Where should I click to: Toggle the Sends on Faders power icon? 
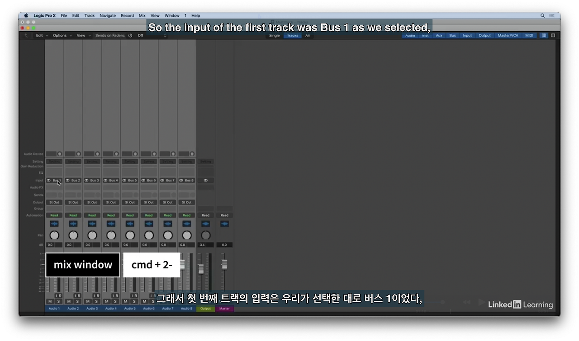pyautogui.click(x=130, y=36)
